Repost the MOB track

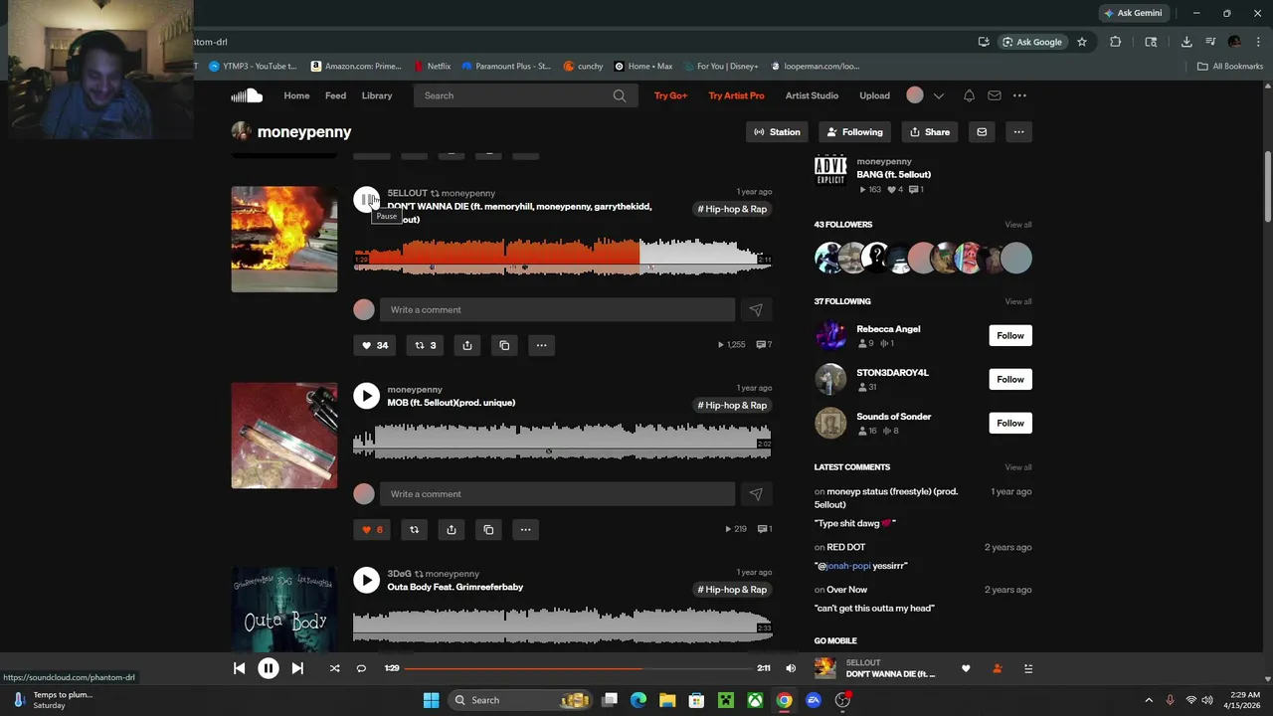coord(415,529)
